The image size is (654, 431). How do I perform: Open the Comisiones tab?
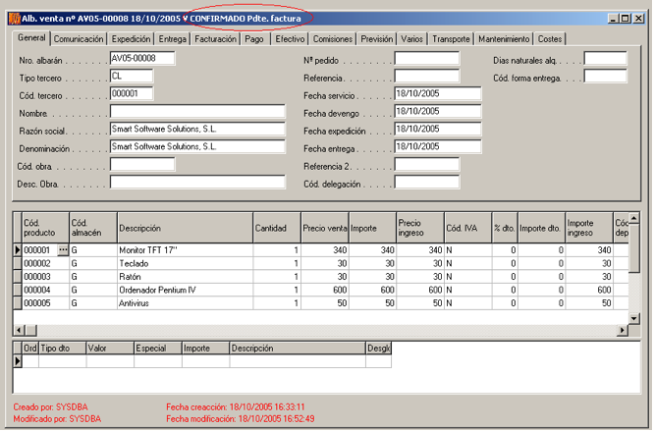(333, 39)
